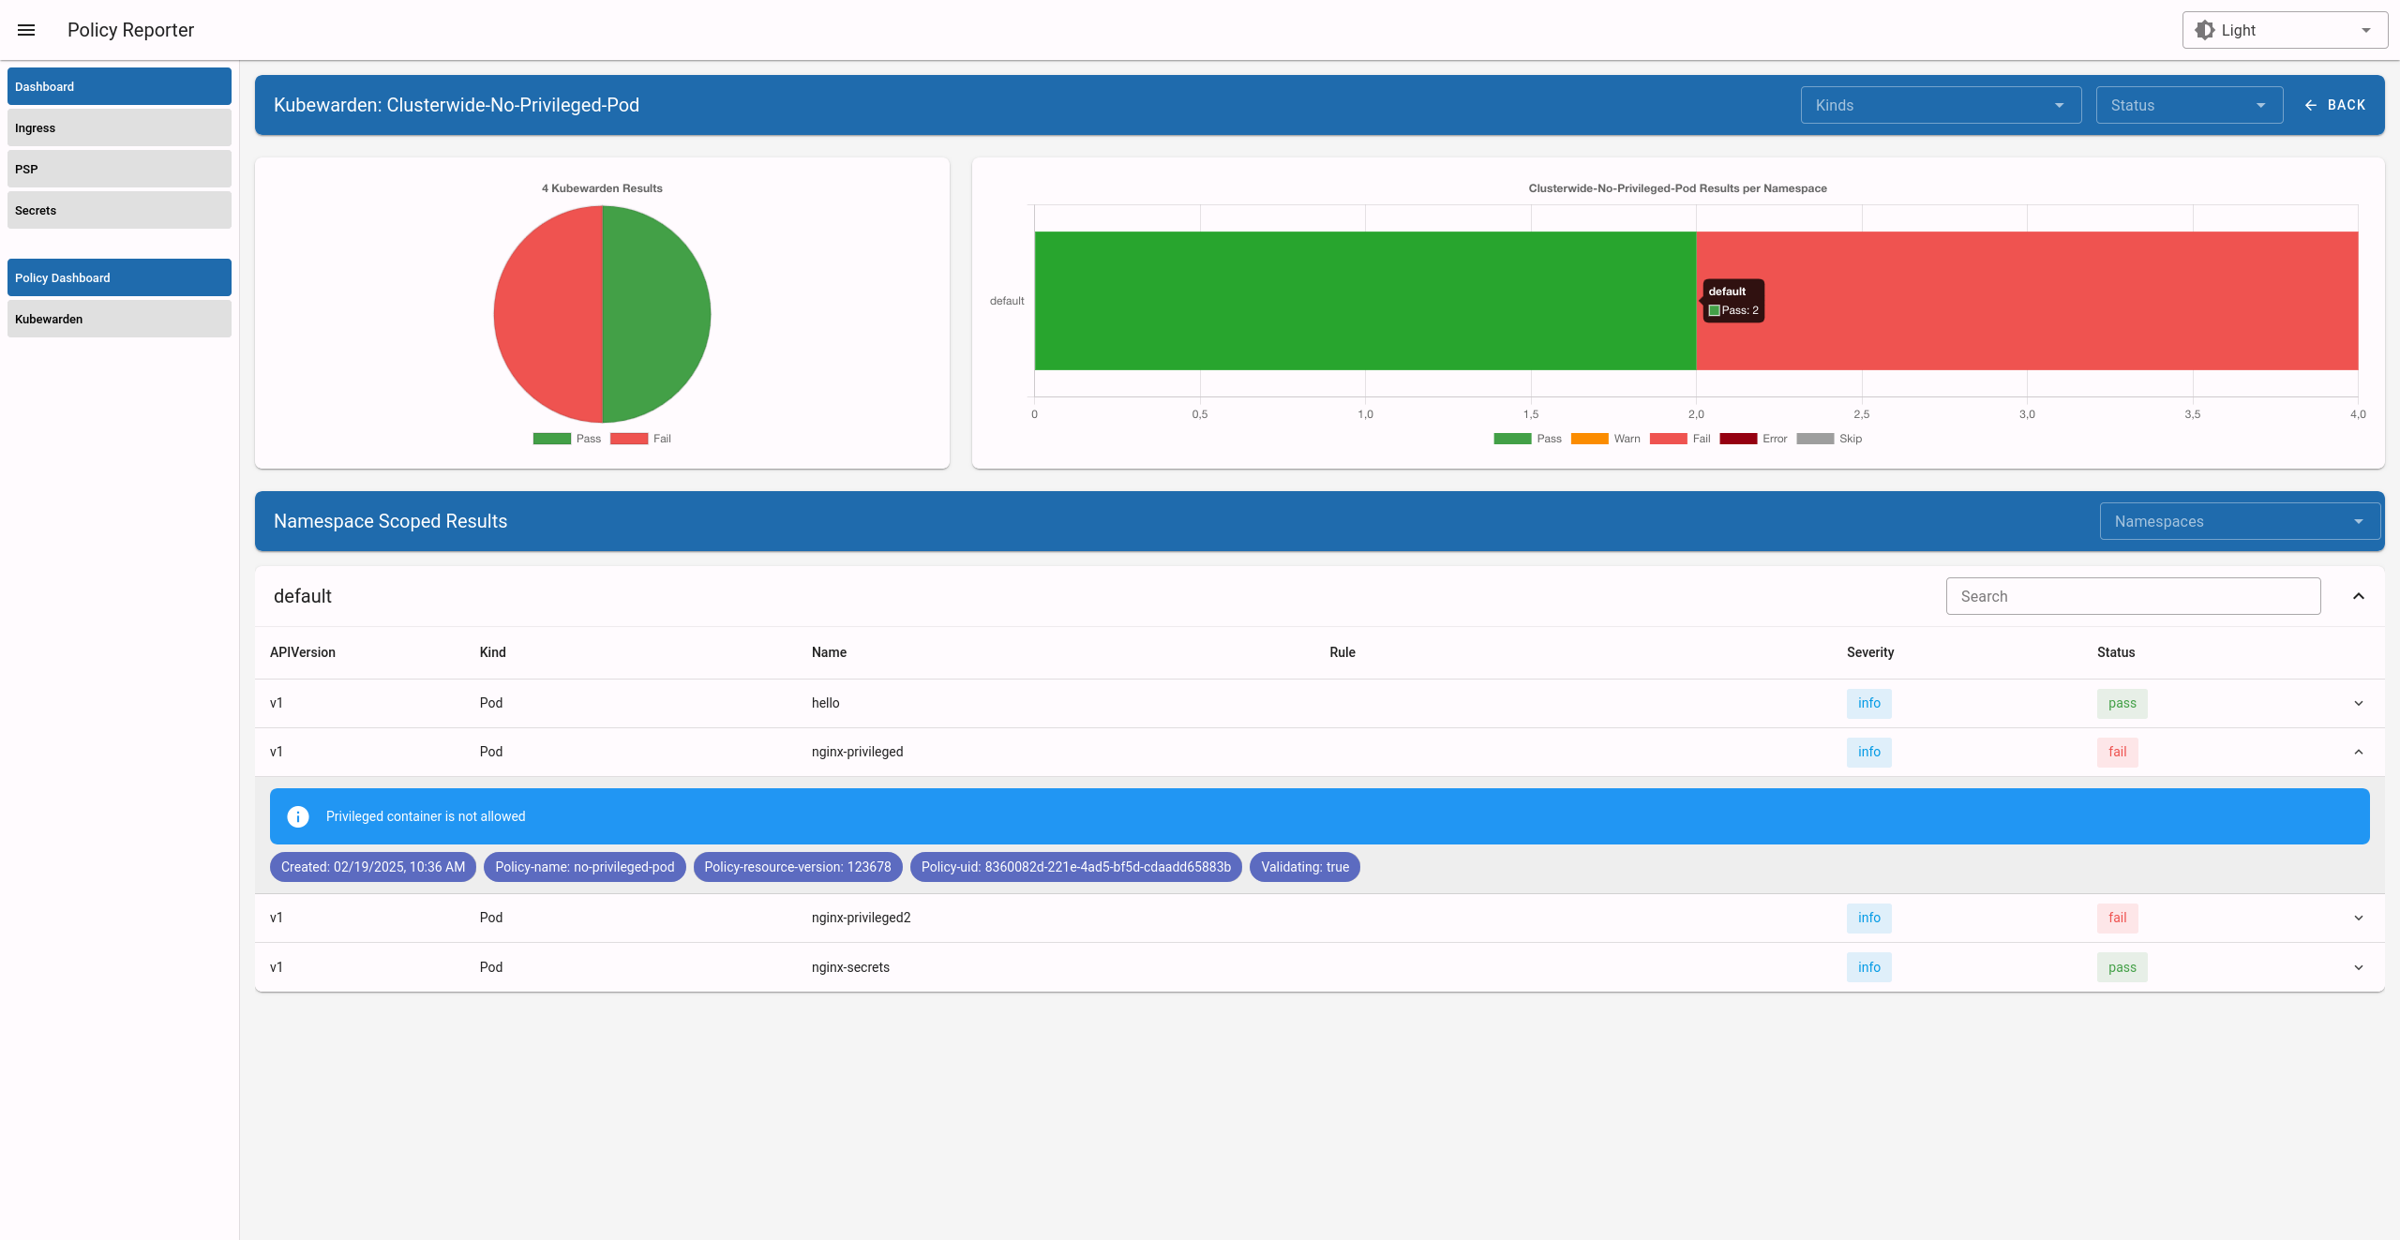Open the Status filter dropdown
Screen dimensions: 2400x1240
point(2189,105)
